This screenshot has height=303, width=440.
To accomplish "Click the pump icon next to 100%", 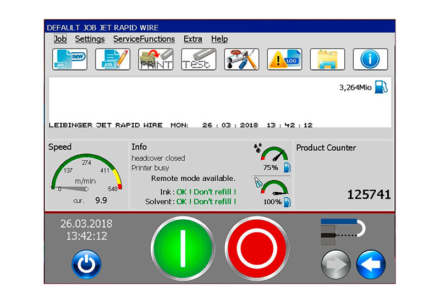I will tap(287, 202).
